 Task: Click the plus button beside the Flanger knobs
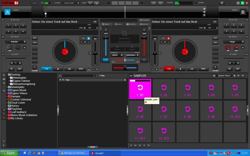pyautogui.click(x=243, y=48)
